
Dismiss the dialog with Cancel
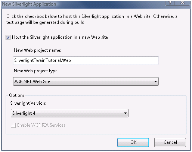pos(170,142)
